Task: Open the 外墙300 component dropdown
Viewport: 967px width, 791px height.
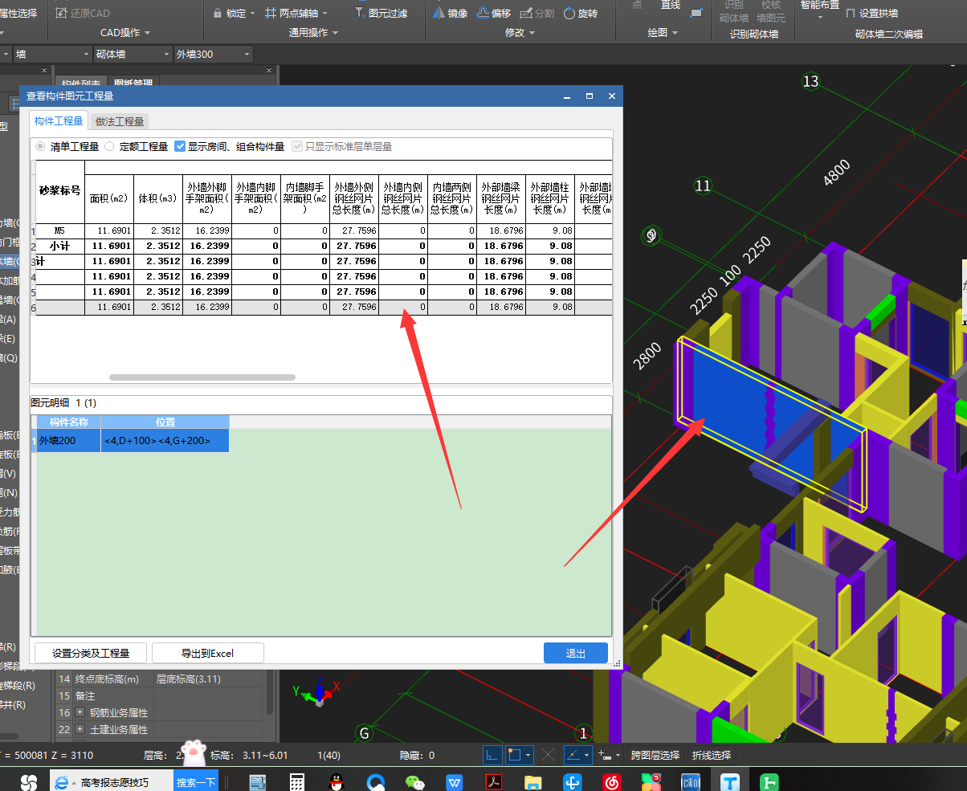Action: tap(213, 54)
